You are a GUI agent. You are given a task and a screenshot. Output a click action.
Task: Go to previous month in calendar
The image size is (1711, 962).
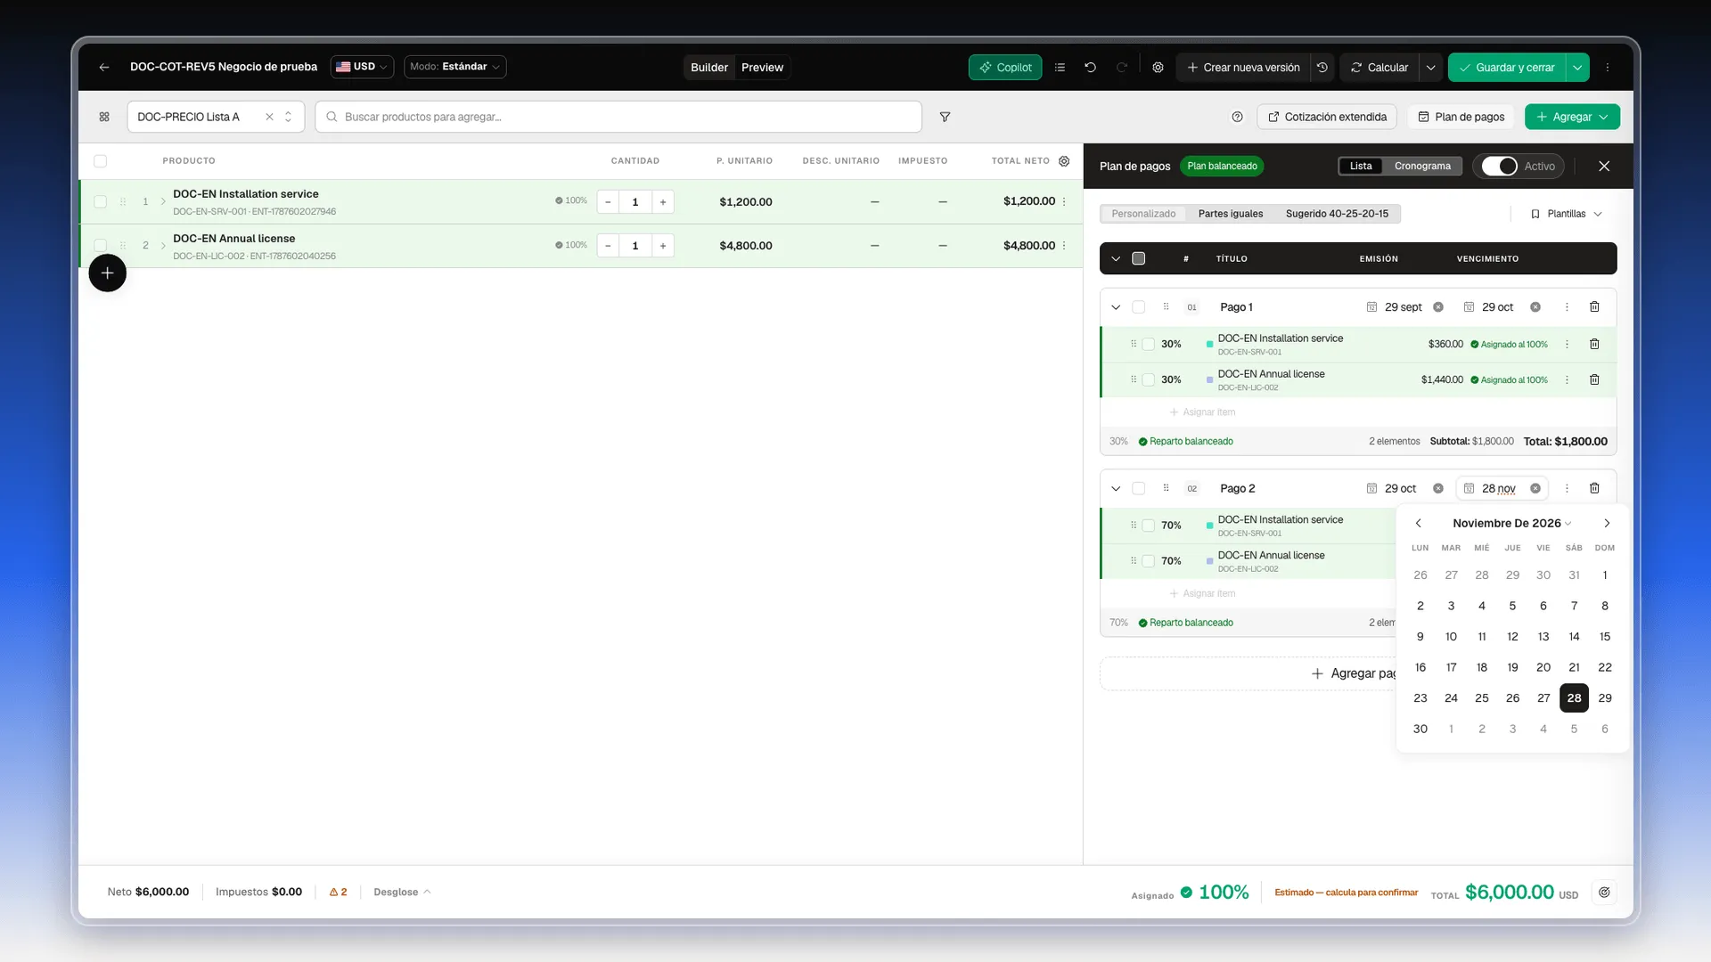point(1419,524)
